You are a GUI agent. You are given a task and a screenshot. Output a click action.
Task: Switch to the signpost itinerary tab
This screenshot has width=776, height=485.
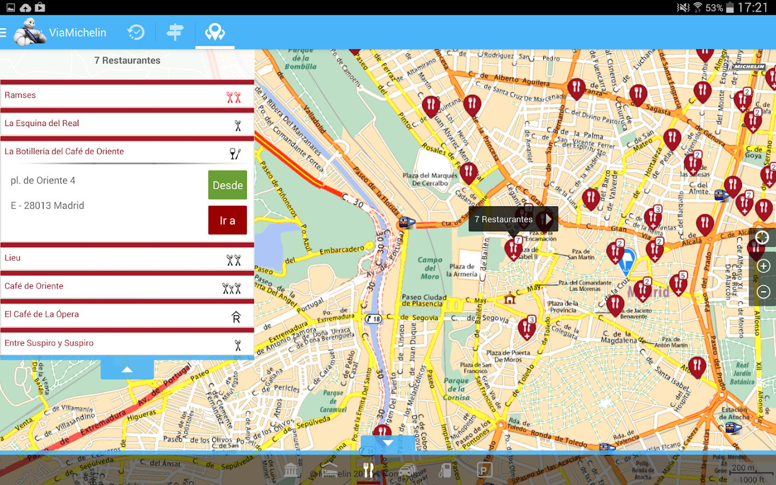[175, 32]
